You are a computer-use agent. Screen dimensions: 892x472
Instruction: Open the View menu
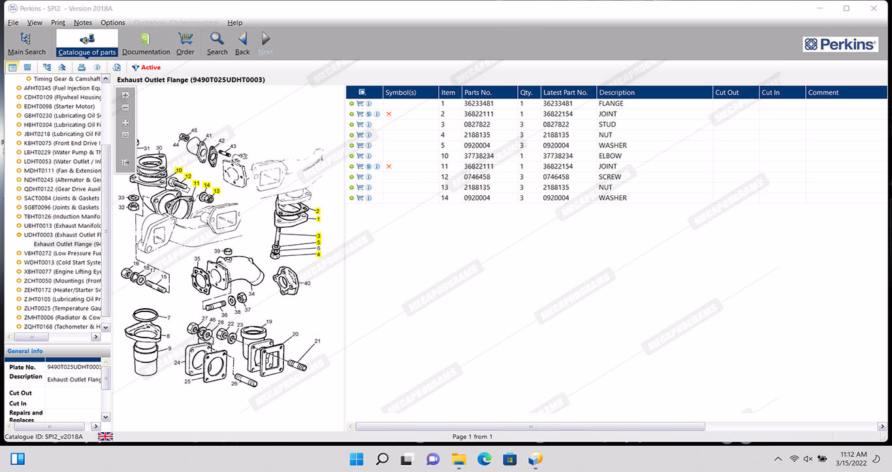tap(35, 22)
